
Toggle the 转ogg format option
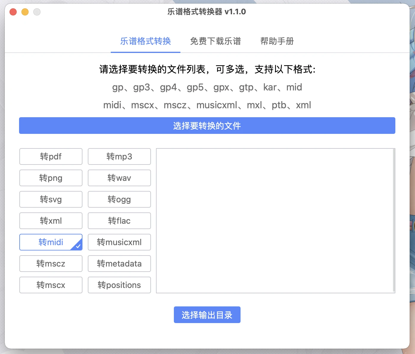[119, 199]
